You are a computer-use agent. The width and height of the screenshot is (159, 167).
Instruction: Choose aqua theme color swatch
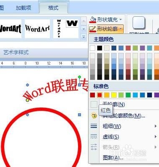coord(149,48)
